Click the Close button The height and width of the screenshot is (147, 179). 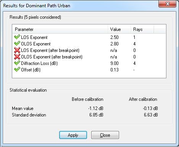pos(105,135)
